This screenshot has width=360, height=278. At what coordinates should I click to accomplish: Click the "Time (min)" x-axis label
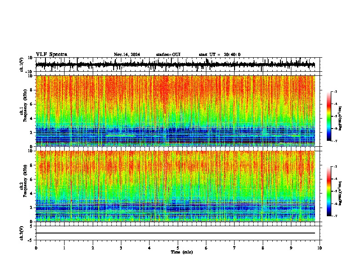pyautogui.click(x=182, y=252)
